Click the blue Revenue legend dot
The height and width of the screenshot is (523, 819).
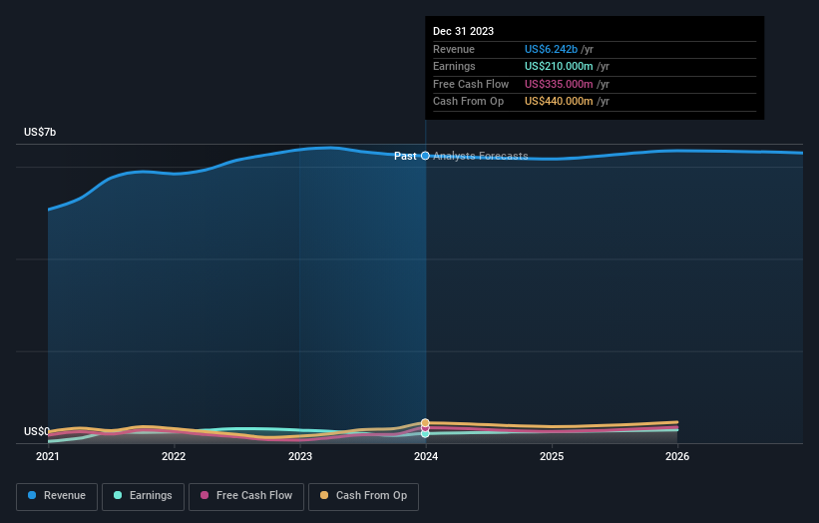pos(32,495)
